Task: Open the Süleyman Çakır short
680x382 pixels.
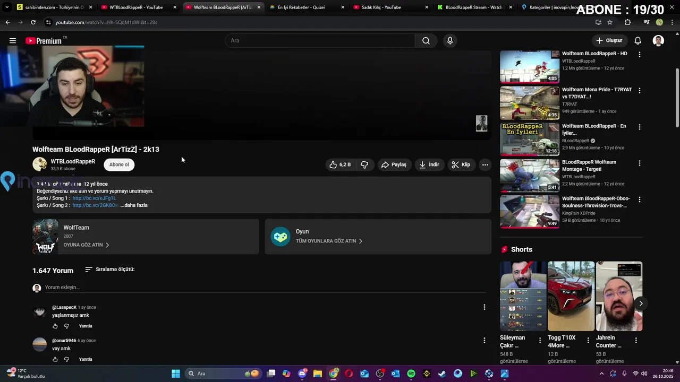Action: (523, 296)
